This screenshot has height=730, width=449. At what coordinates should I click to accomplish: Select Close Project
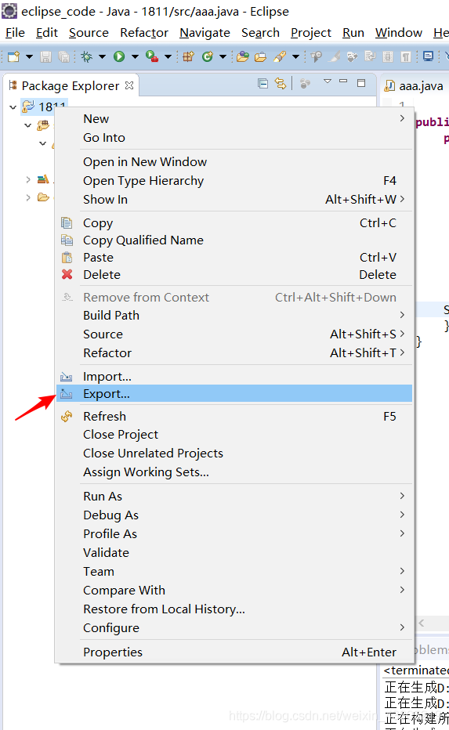(x=234, y=435)
